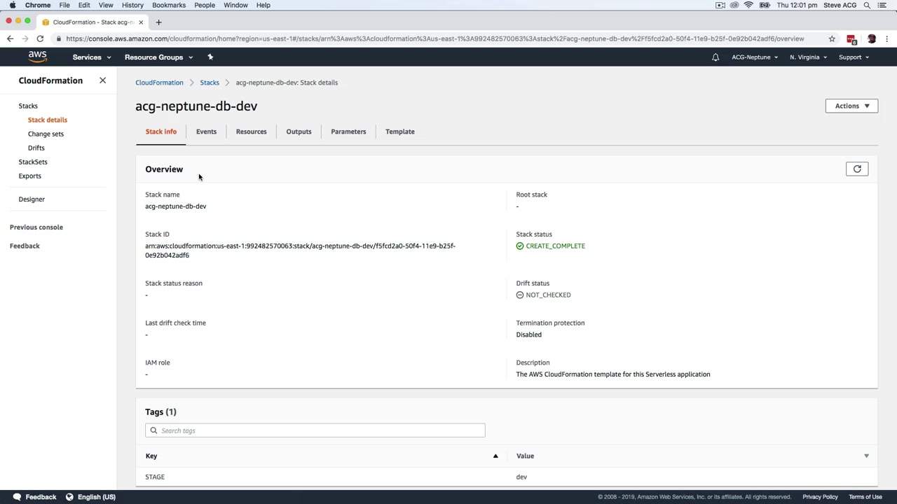Click the STAGE tag key cell
Viewport: 897px width, 504px height.
[x=155, y=477]
